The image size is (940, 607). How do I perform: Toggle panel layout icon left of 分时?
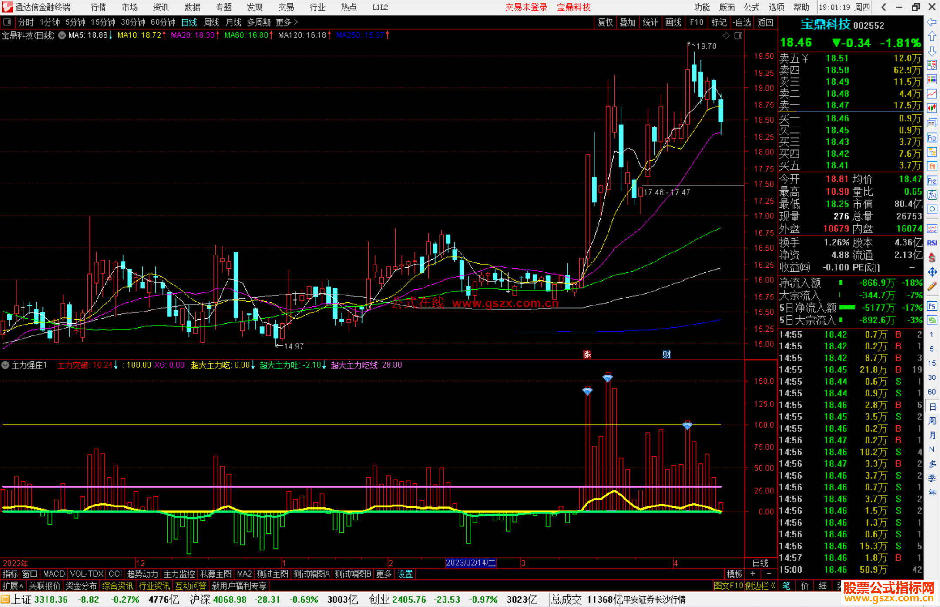pyautogui.click(x=7, y=22)
